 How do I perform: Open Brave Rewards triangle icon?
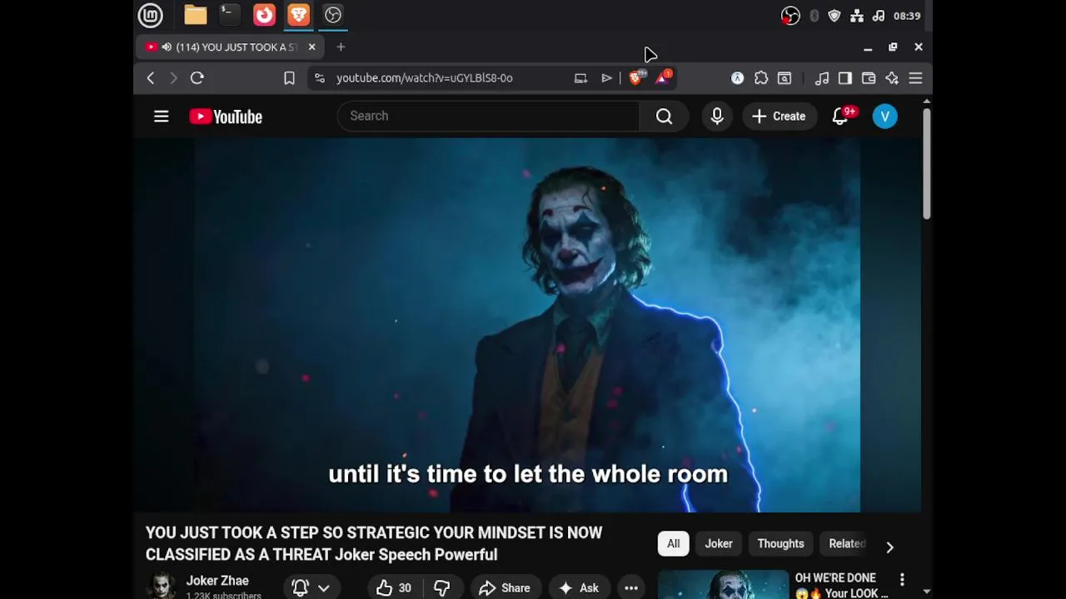(x=664, y=78)
